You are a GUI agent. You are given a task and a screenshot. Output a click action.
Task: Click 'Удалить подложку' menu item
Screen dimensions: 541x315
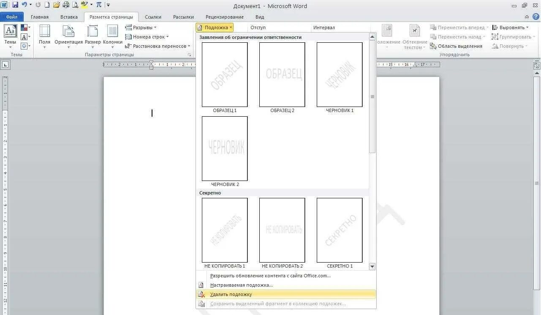tap(286, 294)
